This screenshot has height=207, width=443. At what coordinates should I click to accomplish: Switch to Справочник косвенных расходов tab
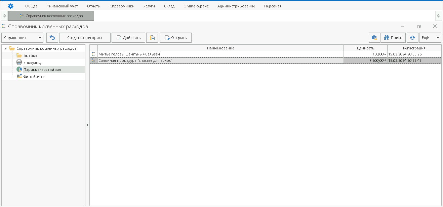pyautogui.click(x=51, y=16)
